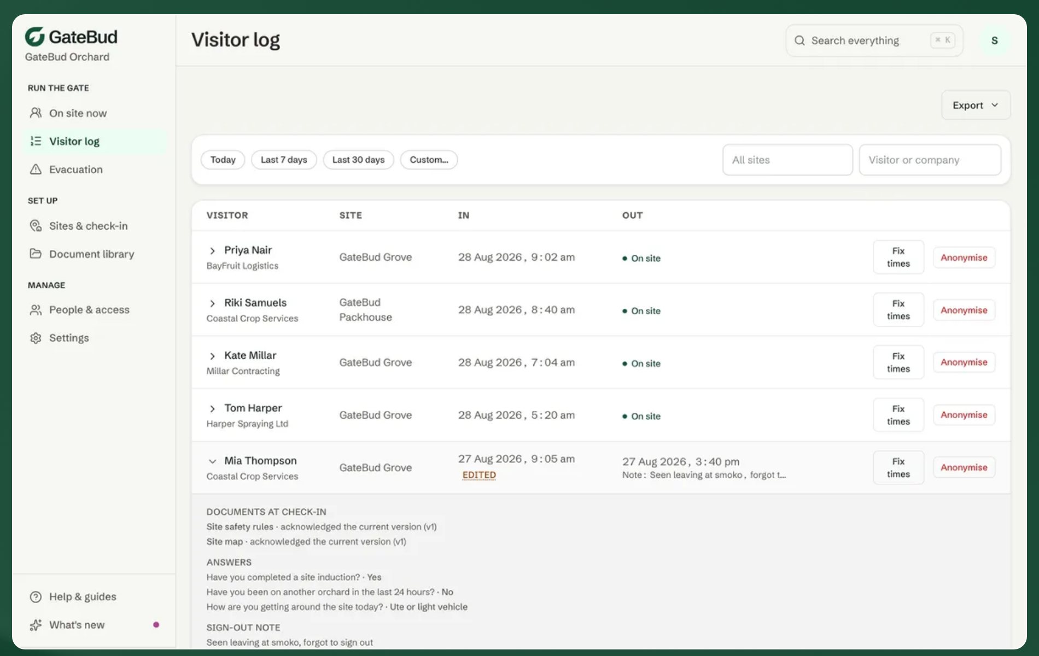The image size is (1039, 656).
Task: Anonymise Tom Harper
Action: [x=964, y=415]
